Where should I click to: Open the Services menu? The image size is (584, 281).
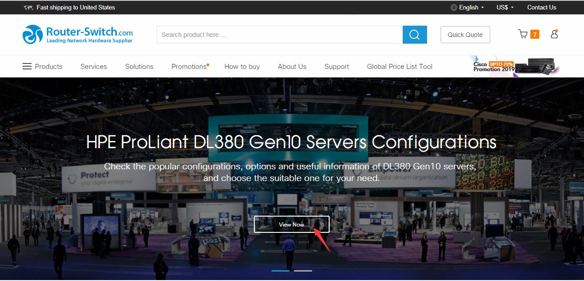pos(94,66)
